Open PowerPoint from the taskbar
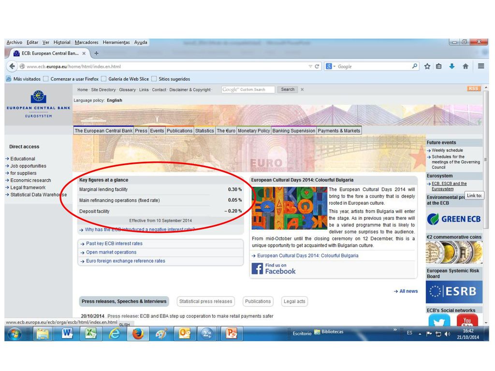 (x=231, y=333)
